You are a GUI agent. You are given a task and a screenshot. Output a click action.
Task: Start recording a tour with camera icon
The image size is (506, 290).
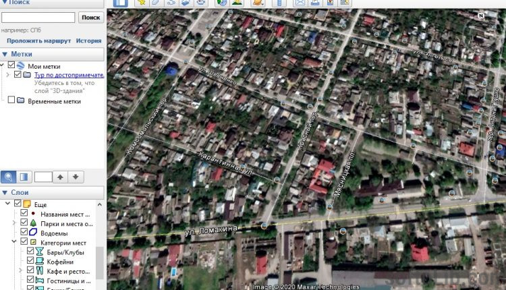(x=201, y=3)
